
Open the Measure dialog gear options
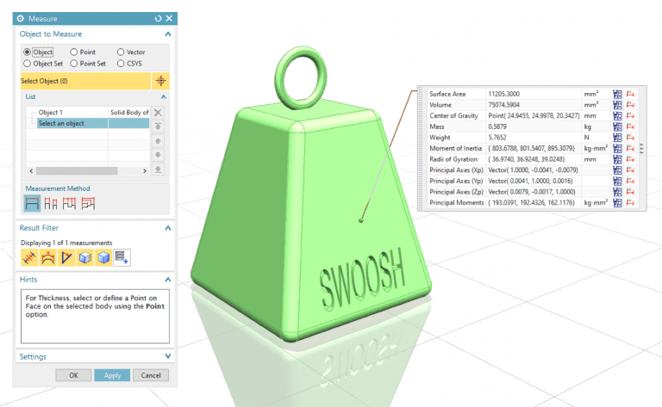pyautogui.click(x=21, y=19)
